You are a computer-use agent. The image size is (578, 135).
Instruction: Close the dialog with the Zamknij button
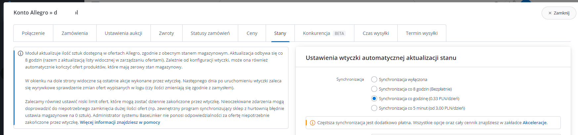(x=559, y=13)
